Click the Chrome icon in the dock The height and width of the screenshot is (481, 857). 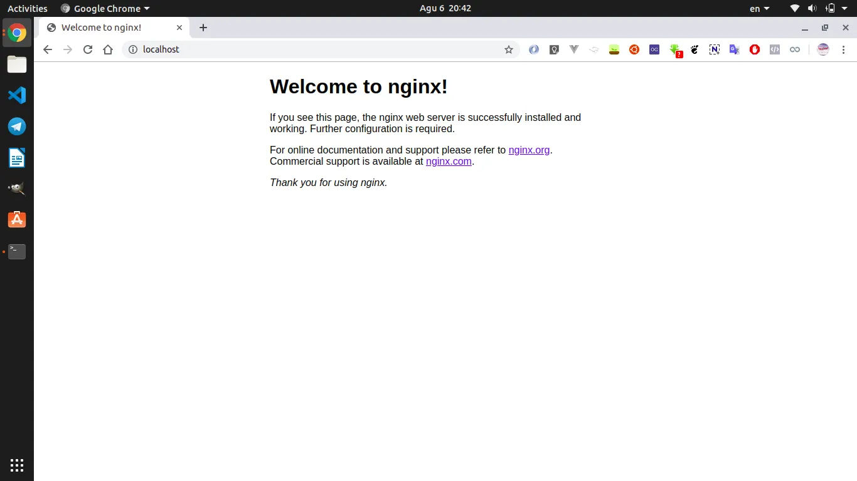click(17, 33)
